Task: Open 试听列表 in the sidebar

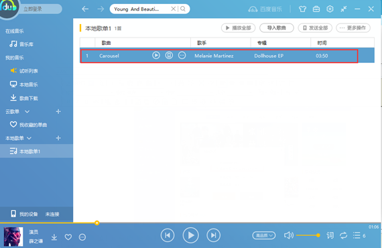Action: (24, 71)
